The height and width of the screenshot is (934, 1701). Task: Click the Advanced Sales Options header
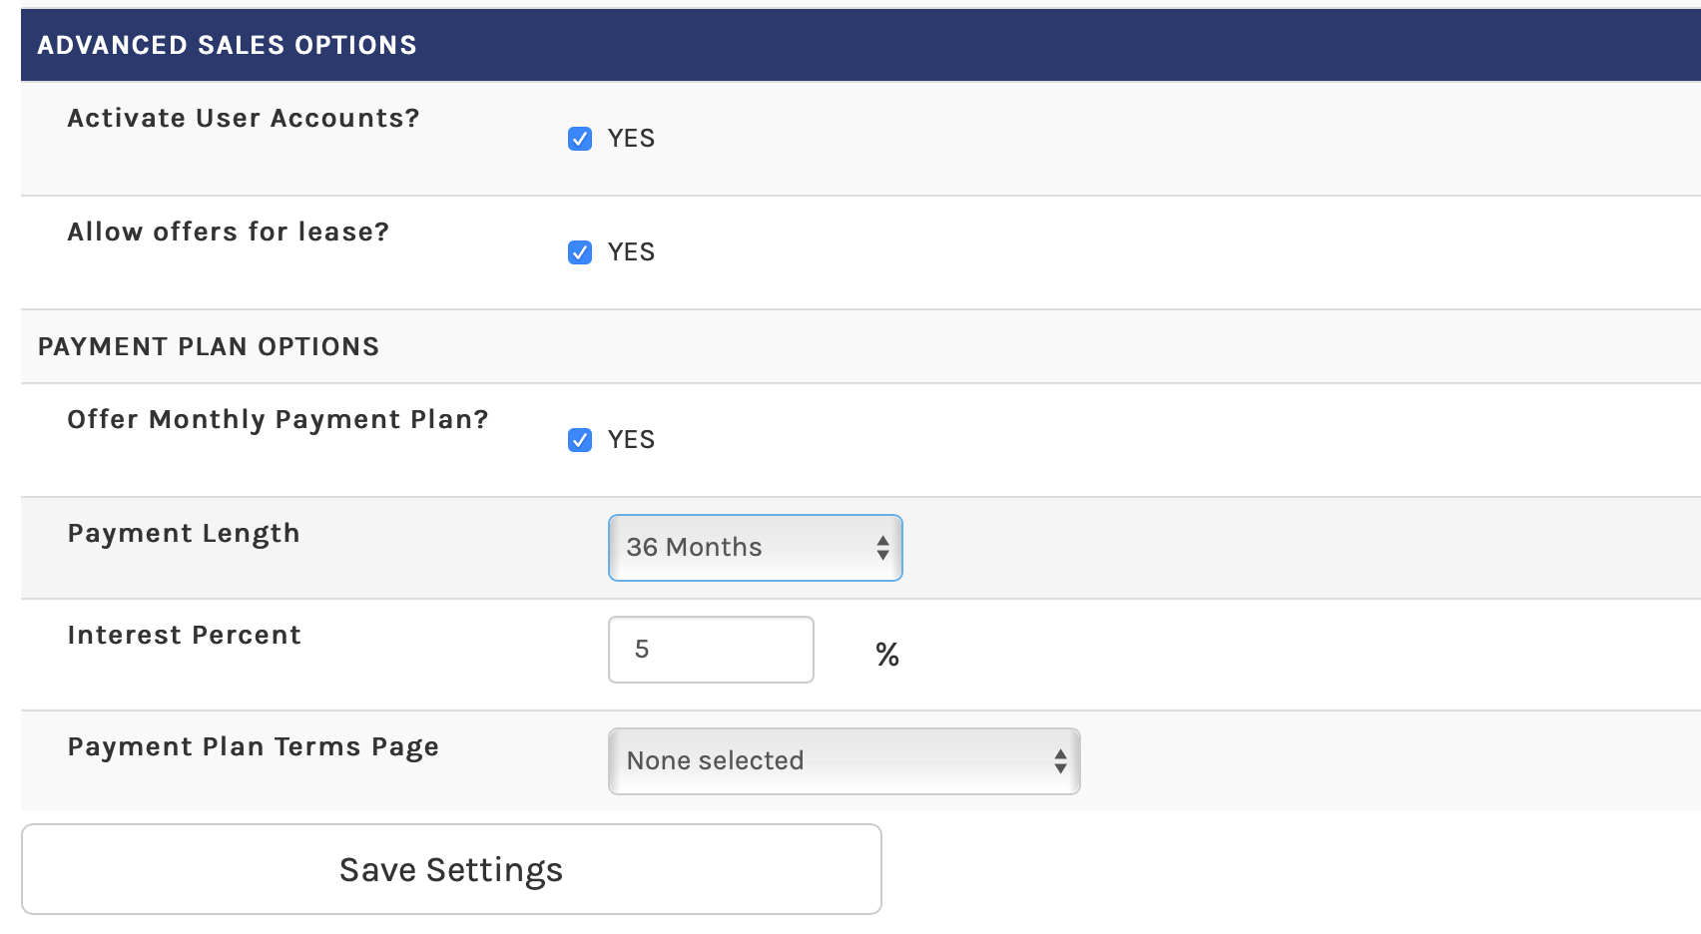click(x=227, y=45)
